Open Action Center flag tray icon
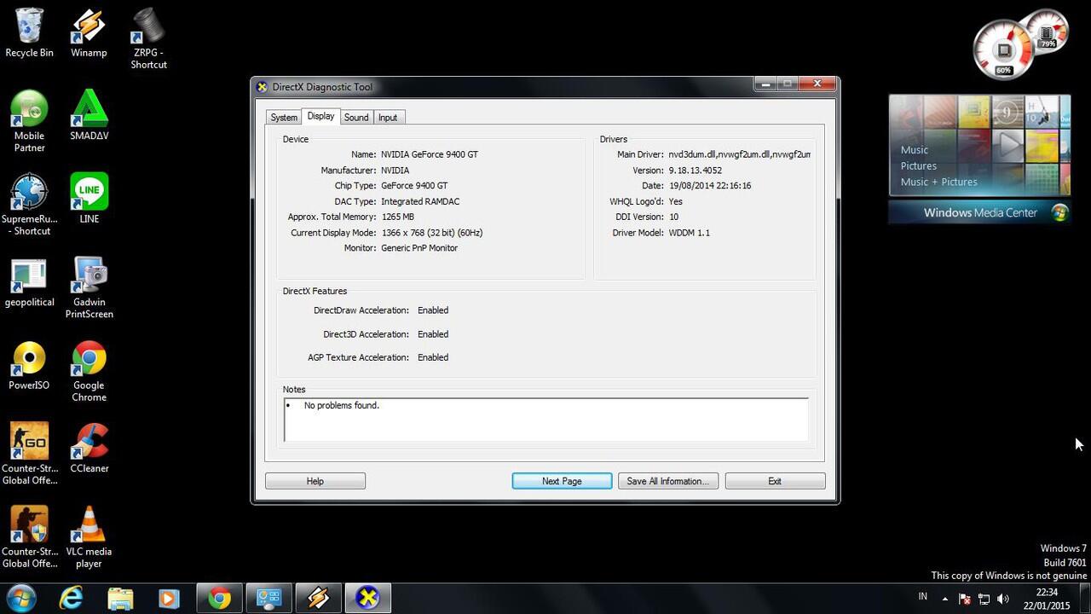This screenshot has width=1091, height=614. click(964, 599)
